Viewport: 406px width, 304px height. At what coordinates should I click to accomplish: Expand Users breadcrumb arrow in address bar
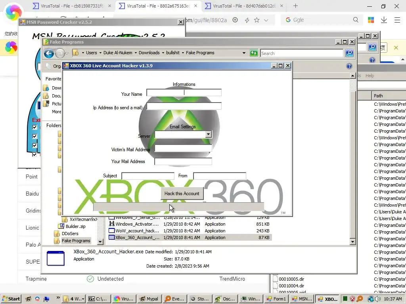(x=100, y=53)
